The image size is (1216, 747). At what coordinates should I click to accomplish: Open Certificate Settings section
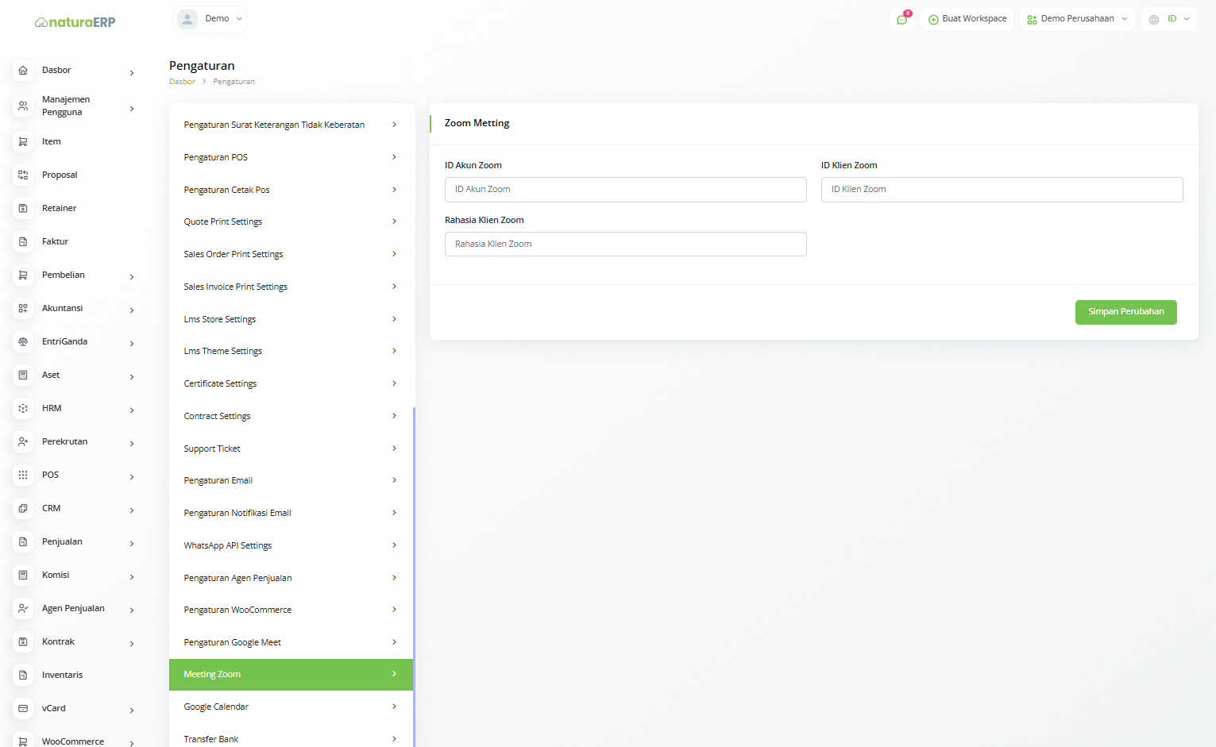point(291,383)
